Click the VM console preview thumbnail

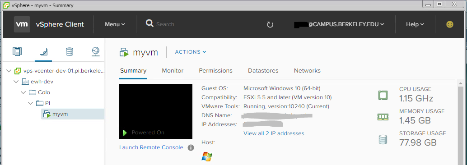(156, 111)
